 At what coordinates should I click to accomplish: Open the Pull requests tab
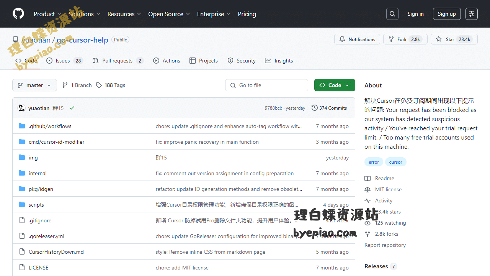coord(118,61)
